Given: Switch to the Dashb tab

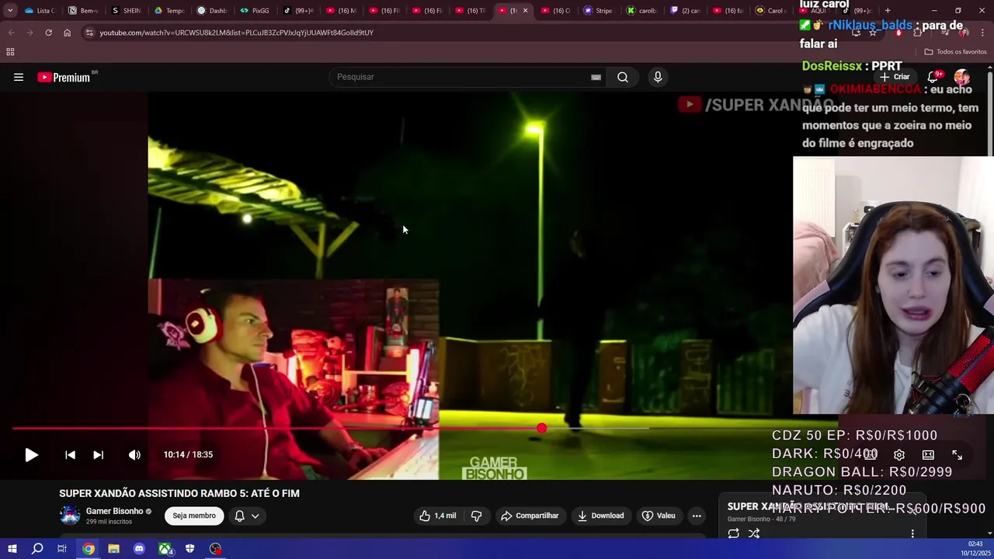Looking at the screenshot, I should pos(212,11).
